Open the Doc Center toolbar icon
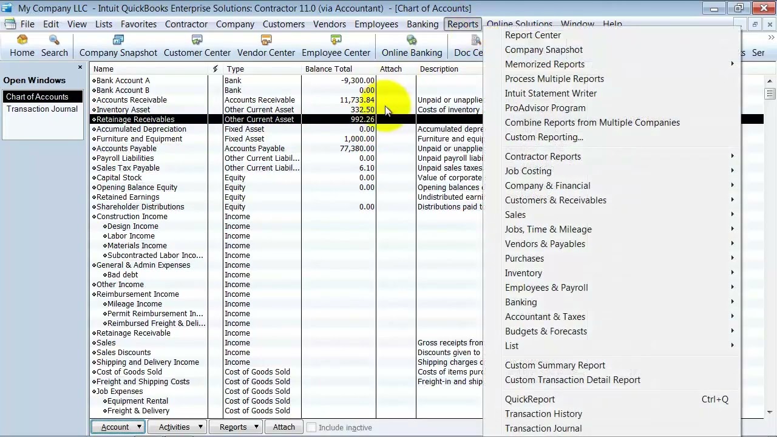777x437 pixels. click(469, 46)
